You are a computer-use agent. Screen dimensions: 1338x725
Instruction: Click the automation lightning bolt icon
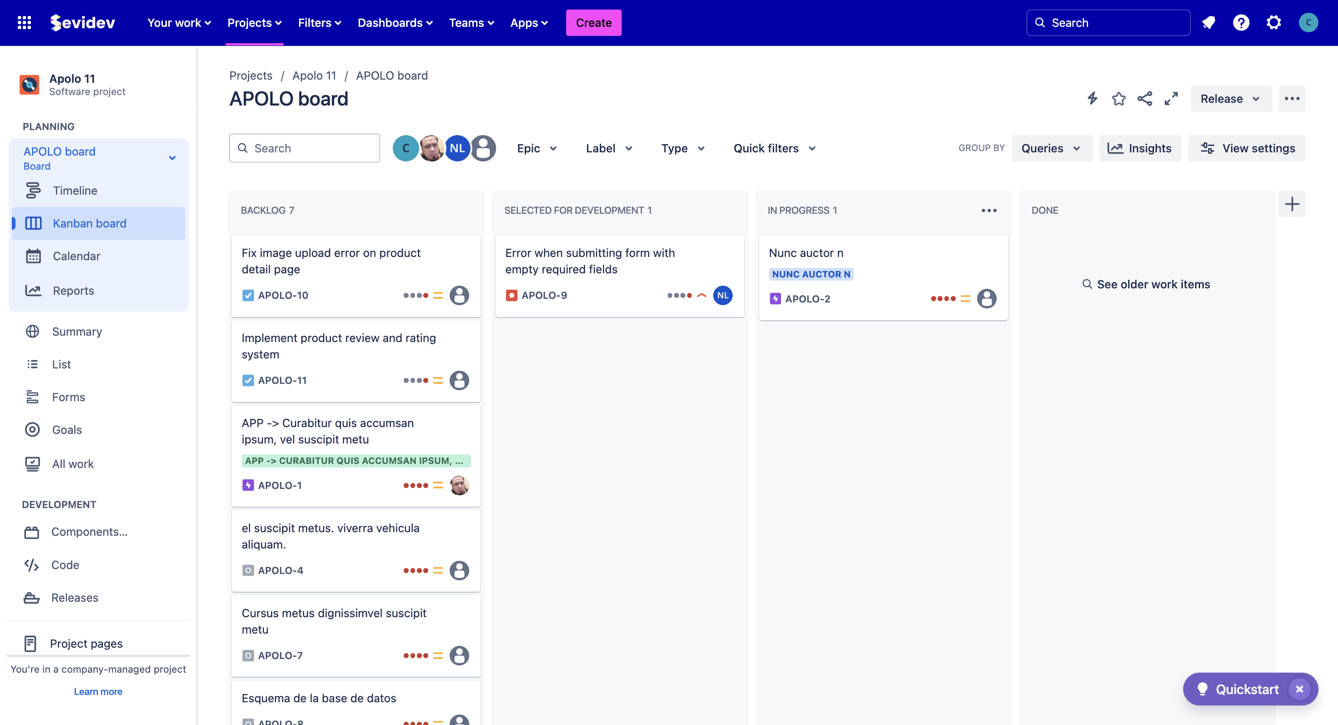point(1092,99)
